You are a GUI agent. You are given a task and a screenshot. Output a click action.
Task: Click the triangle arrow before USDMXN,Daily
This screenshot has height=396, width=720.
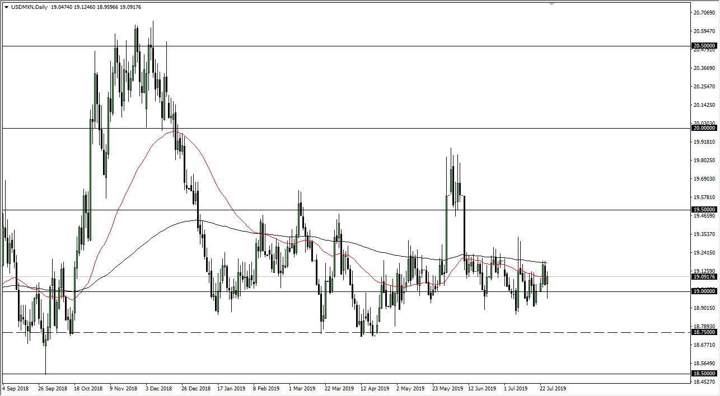(x=6, y=7)
